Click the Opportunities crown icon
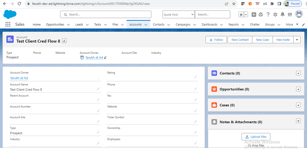The width and height of the screenshot is (307, 151). click(x=214, y=89)
